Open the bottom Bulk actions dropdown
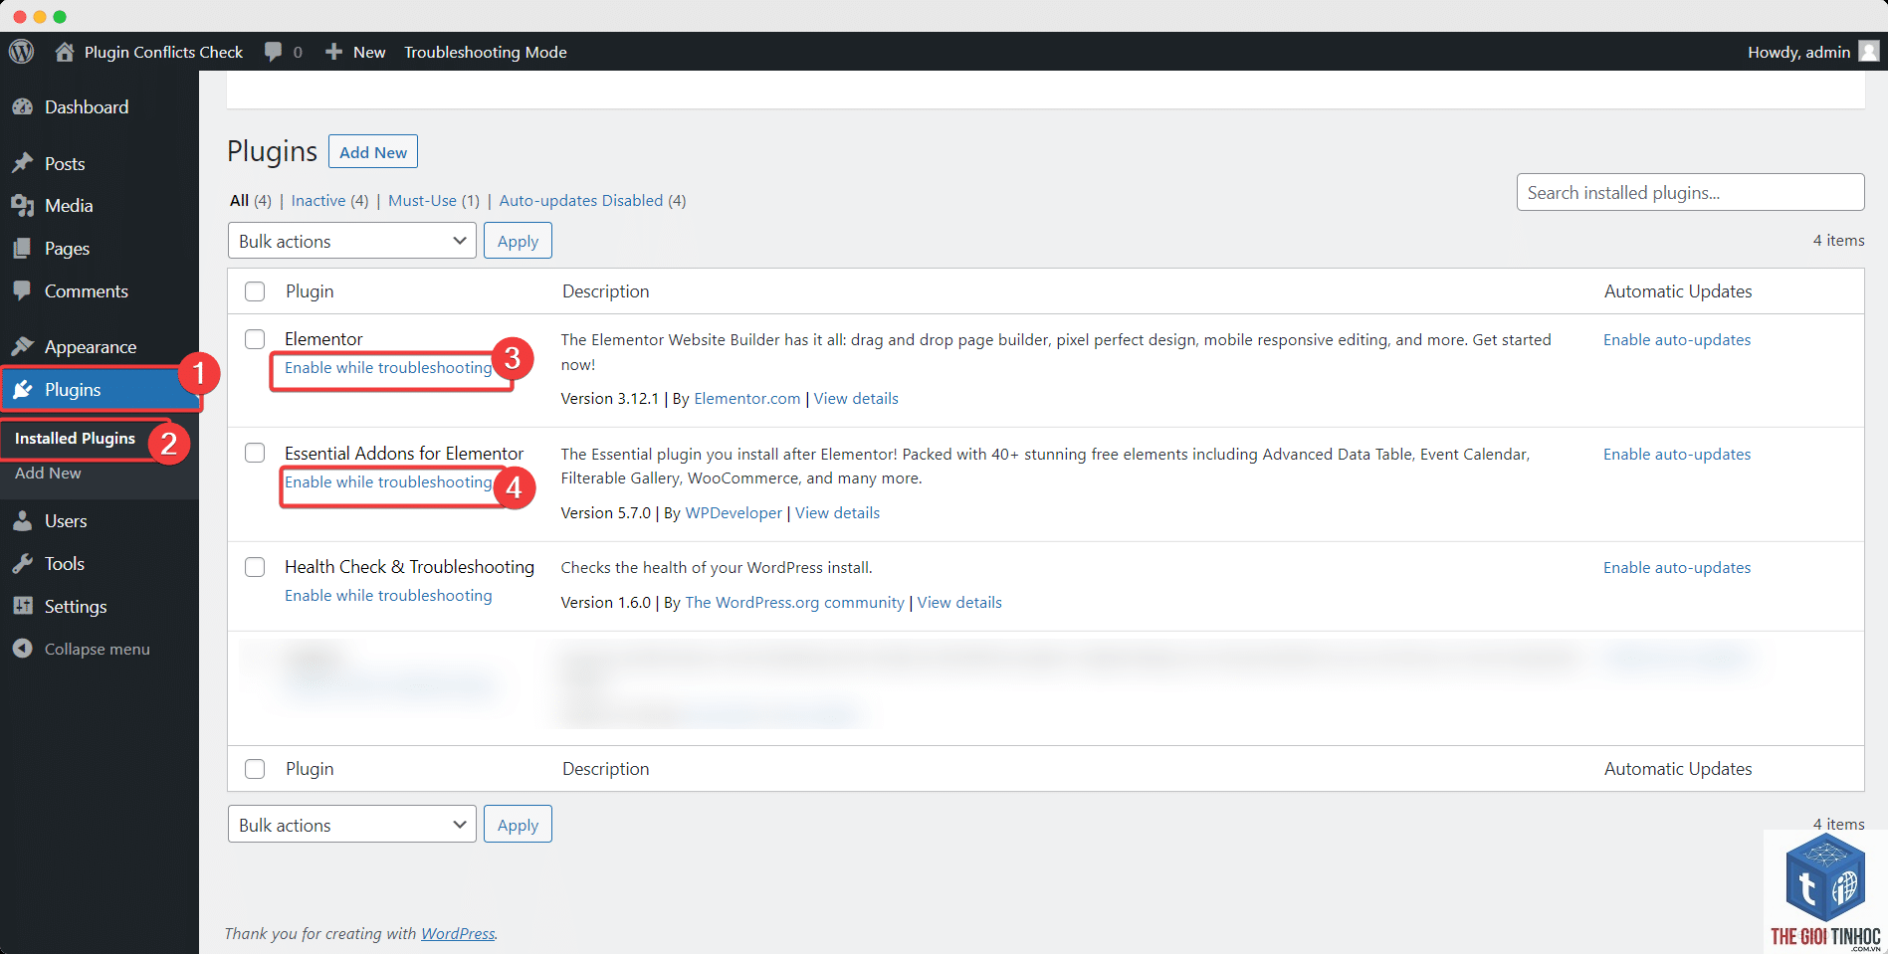This screenshot has width=1888, height=954. coord(352,825)
